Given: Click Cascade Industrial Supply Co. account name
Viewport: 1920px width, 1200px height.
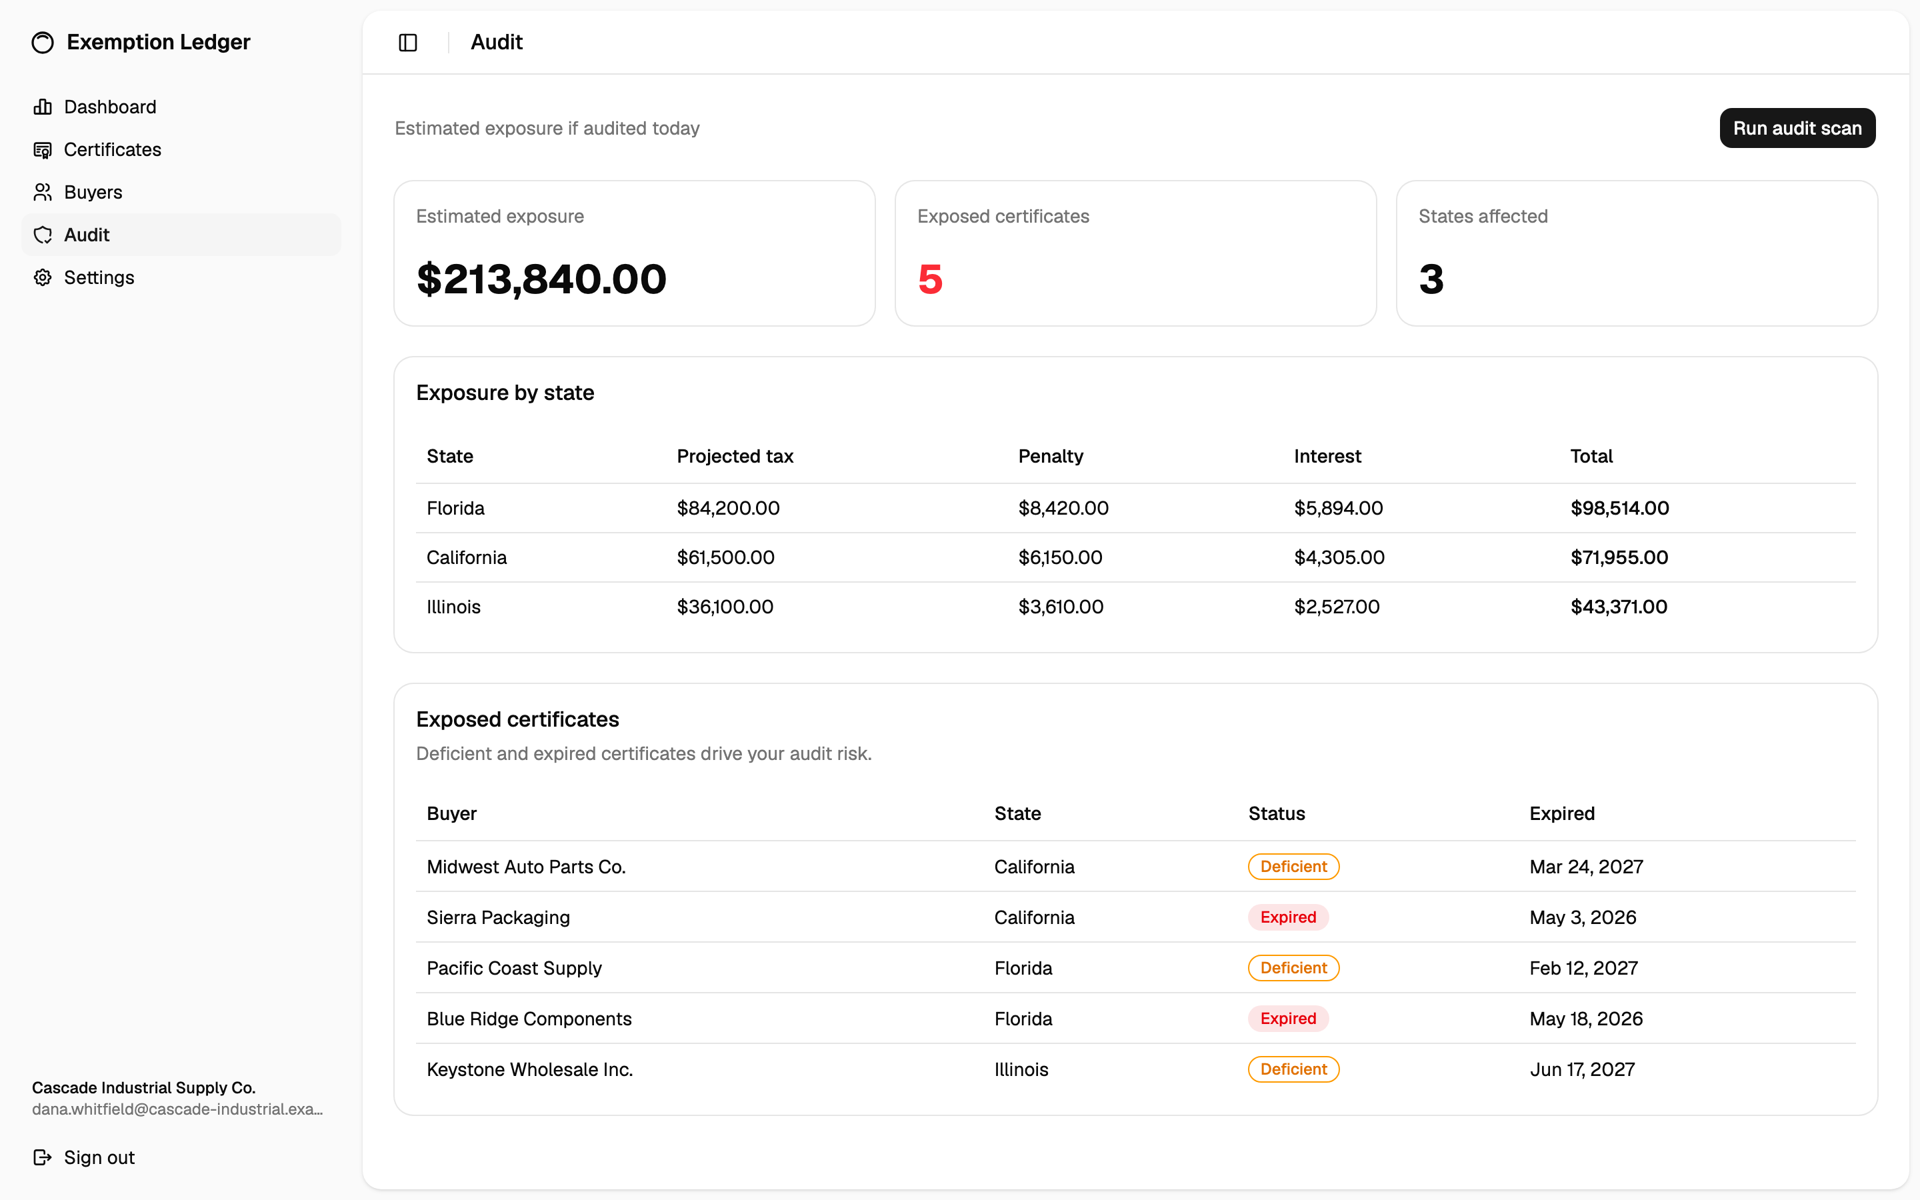Looking at the screenshot, I should 143,1087.
